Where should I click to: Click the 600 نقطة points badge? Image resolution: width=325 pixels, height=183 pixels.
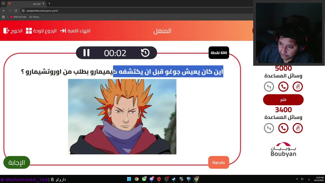[x=219, y=53]
